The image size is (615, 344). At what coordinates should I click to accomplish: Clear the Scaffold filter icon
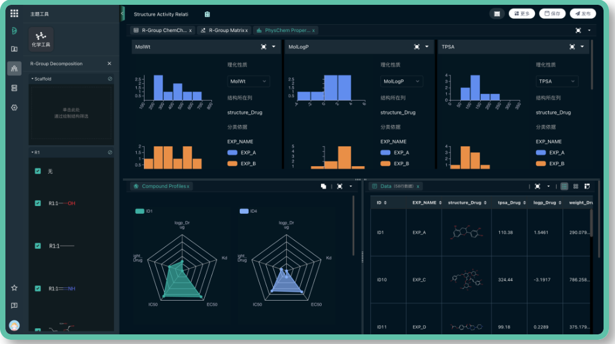tap(110, 79)
